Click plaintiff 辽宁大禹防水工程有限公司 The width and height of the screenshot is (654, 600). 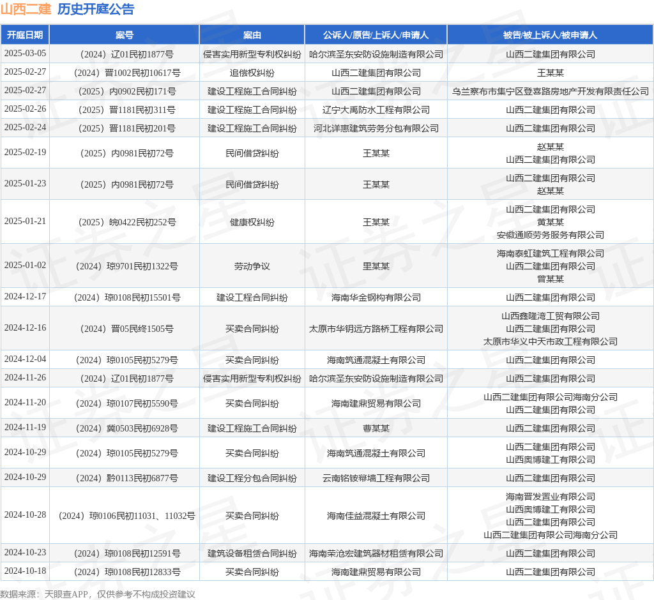pos(376,110)
